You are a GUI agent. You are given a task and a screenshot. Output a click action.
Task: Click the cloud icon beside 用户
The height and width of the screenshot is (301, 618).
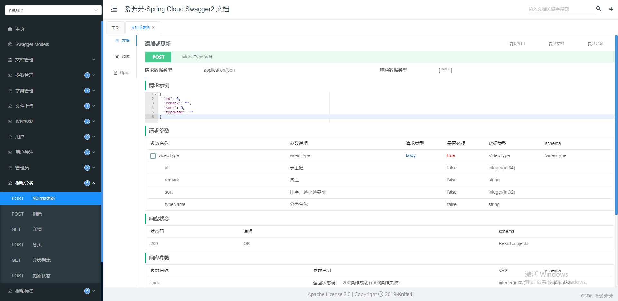pos(10,137)
